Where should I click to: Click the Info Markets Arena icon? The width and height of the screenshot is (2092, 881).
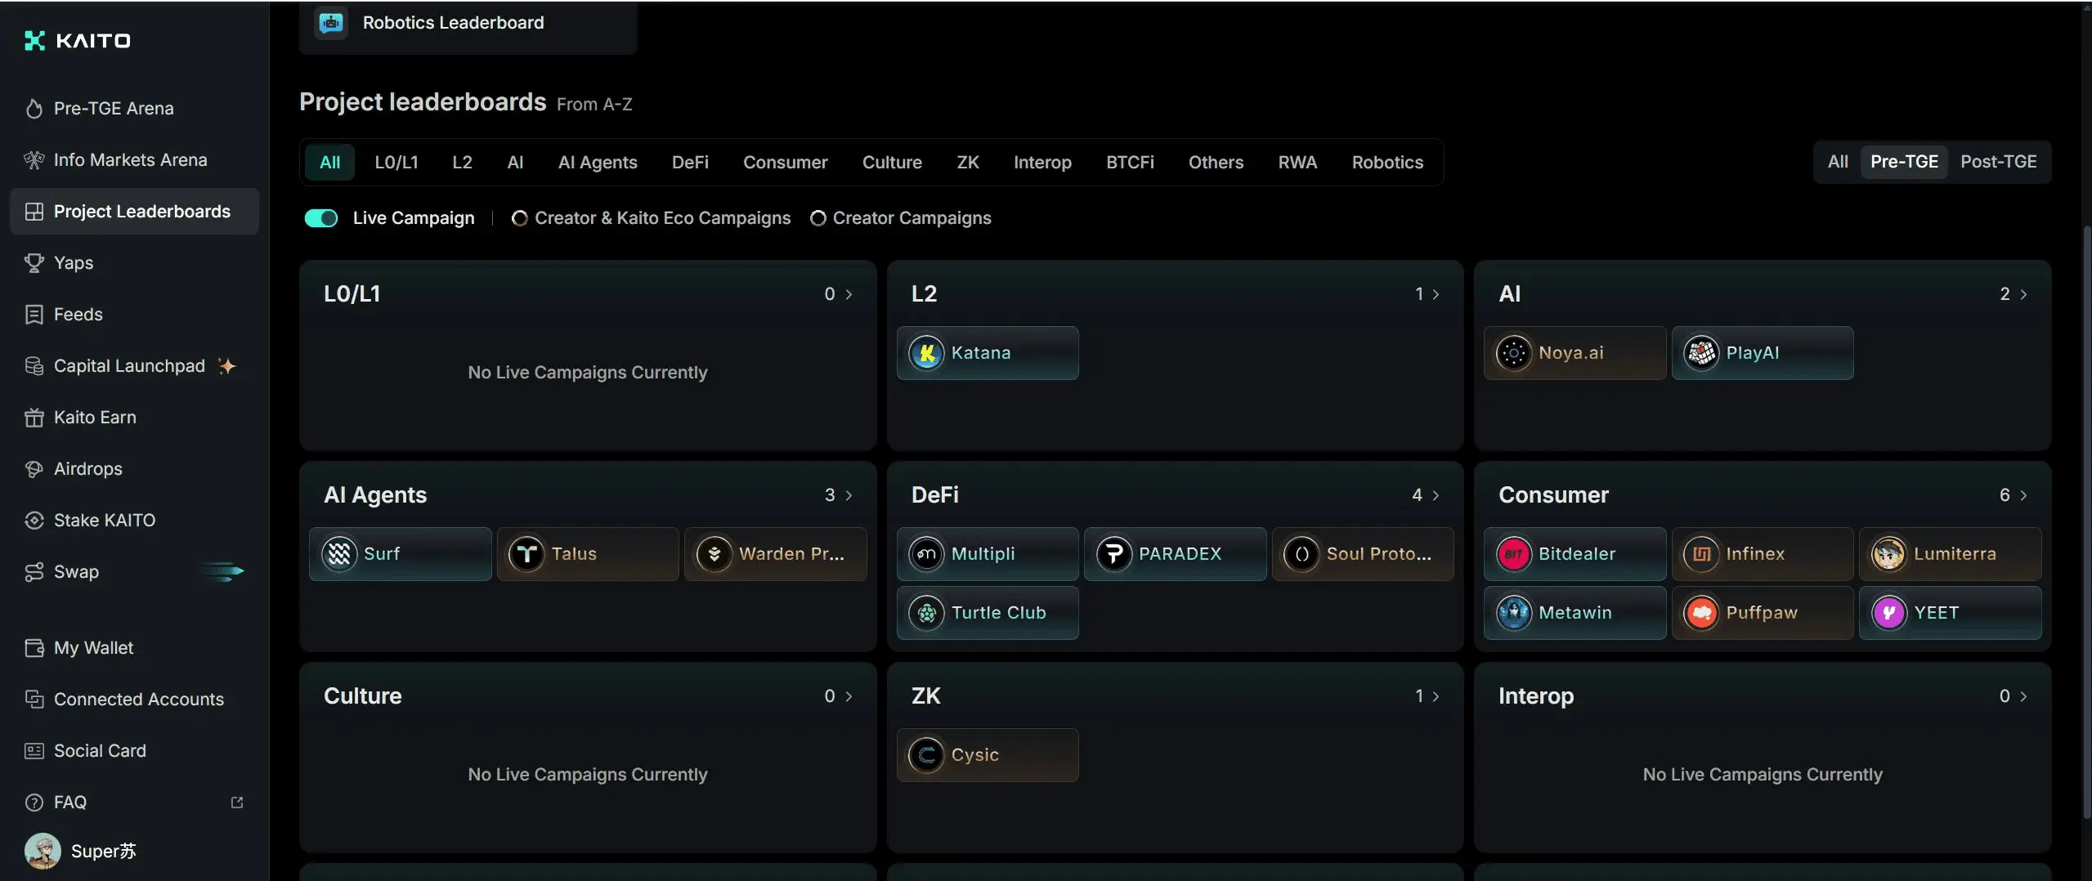point(34,160)
